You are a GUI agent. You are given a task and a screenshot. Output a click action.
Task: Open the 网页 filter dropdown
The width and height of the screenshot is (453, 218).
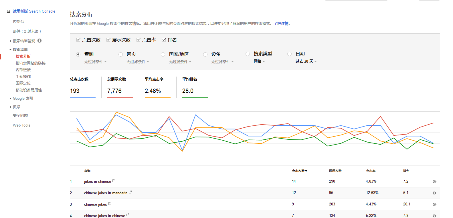138,62
